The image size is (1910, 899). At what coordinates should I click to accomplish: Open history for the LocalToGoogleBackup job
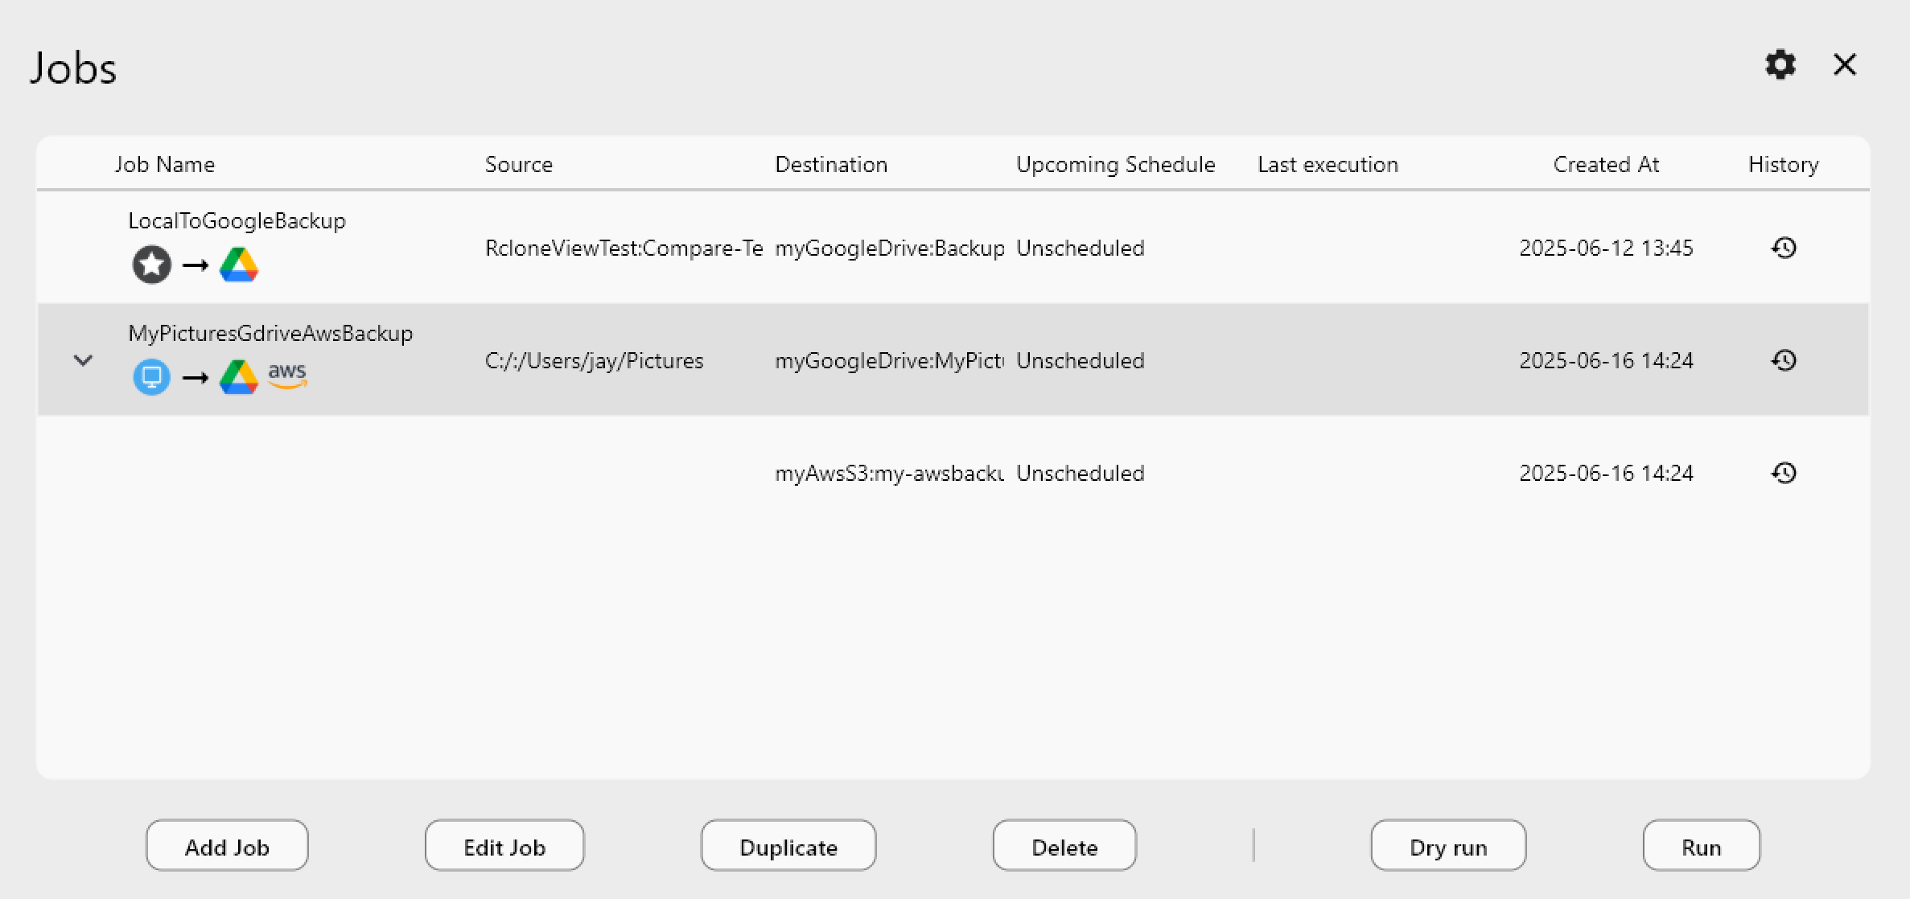pos(1784,248)
